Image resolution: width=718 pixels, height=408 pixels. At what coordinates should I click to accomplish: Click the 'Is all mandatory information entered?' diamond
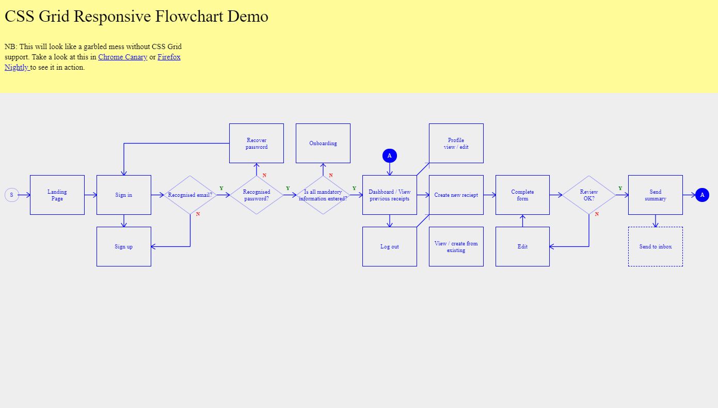point(323,195)
